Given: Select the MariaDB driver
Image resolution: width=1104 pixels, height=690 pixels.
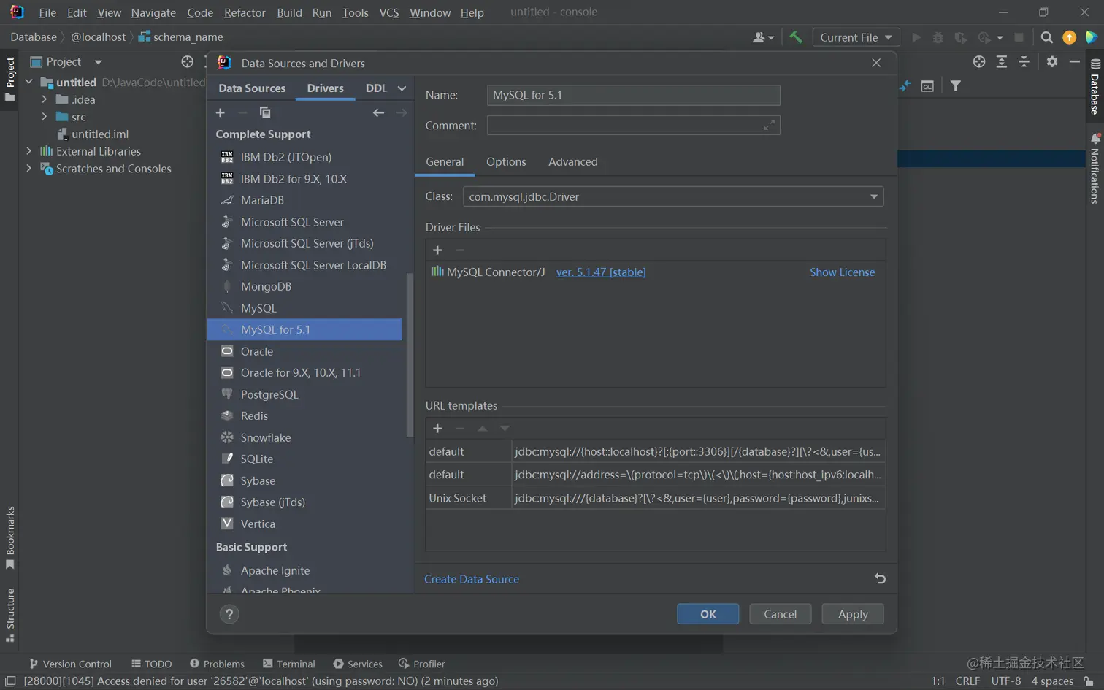Looking at the screenshot, I should (304, 200).
